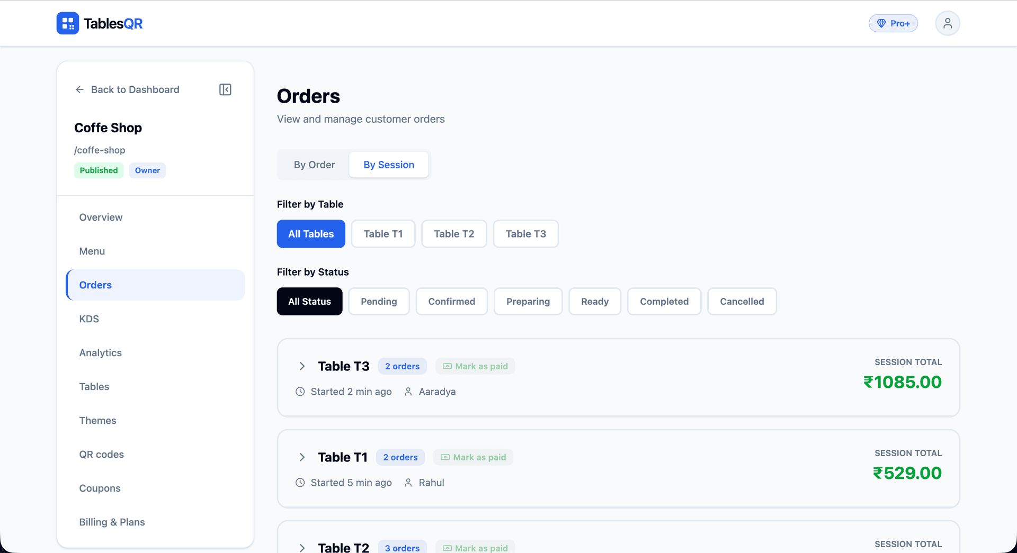Click the 3 orders badge on Table T2
Screen dimensions: 1017x553
pyautogui.click(x=402, y=547)
